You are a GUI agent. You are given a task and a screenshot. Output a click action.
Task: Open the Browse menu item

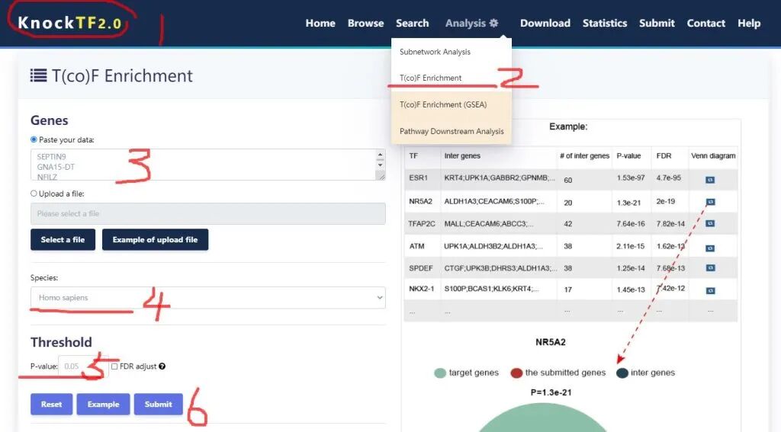click(x=365, y=23)
